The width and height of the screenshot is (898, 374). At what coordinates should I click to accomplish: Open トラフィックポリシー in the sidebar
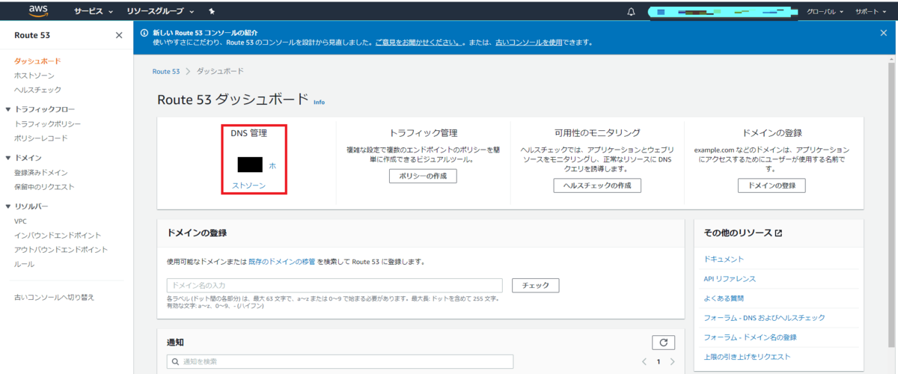click(48, 124)
